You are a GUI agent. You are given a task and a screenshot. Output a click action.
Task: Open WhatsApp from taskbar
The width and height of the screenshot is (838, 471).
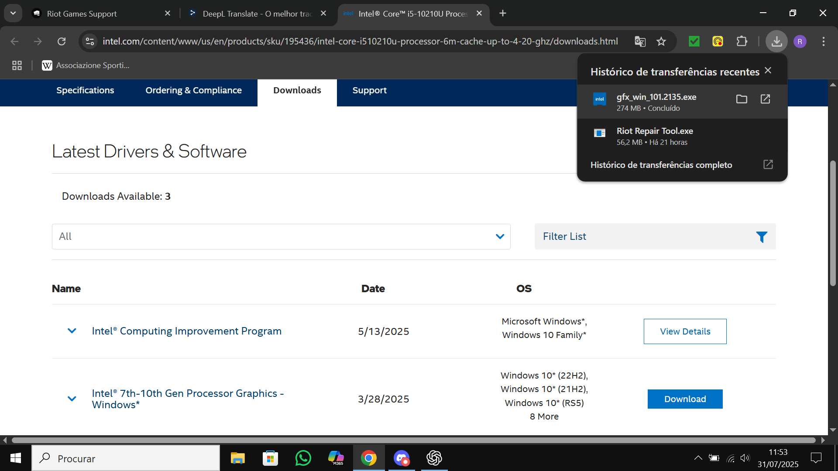click(303, 458)
